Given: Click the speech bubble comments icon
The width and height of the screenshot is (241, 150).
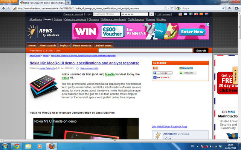Looking at the screenshot, I should [x=78, y=68].
